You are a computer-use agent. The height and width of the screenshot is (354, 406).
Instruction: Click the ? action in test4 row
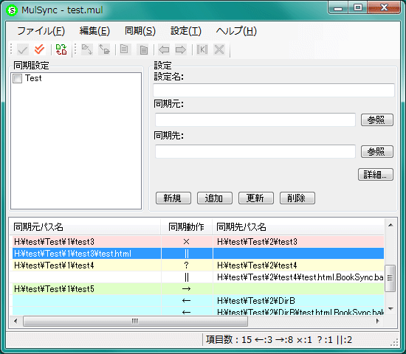[187, 265]
